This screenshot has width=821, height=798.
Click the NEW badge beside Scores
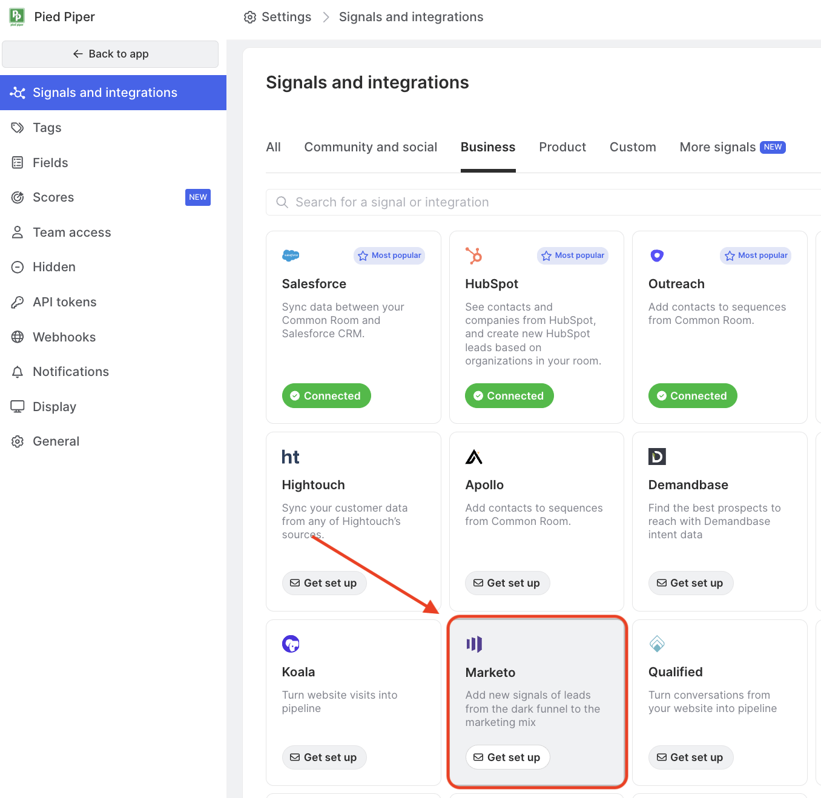198,197
